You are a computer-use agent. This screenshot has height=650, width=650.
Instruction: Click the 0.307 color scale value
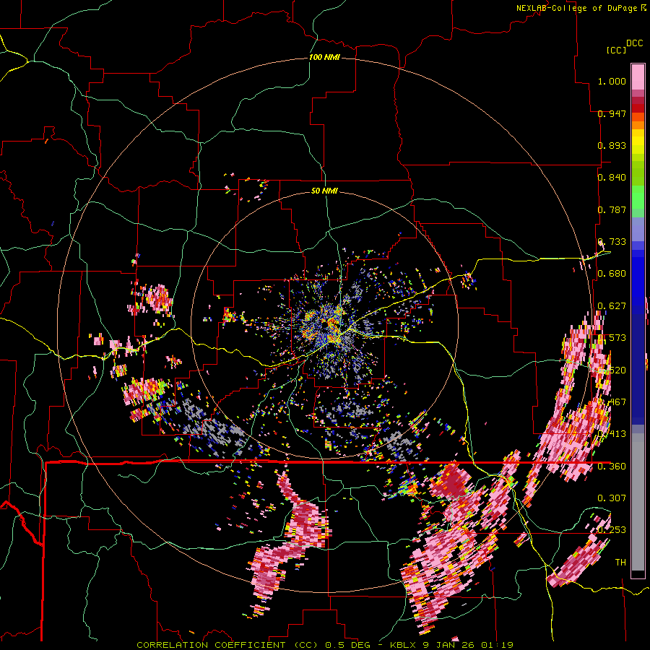[x=612, y=498]
